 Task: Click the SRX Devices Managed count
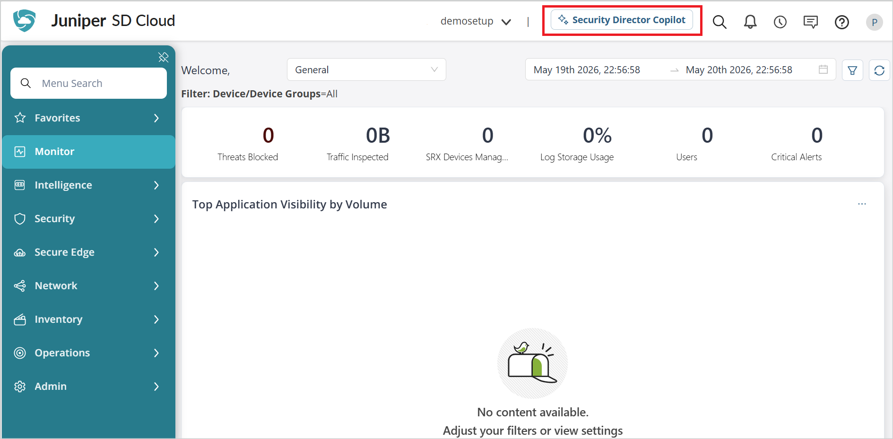[488, 136]
